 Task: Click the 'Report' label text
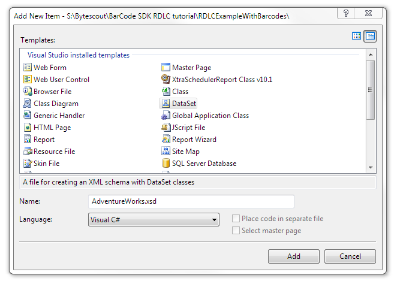[x=44, y=140]
